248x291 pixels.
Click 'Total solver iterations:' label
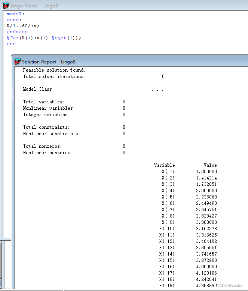[54, 76]
